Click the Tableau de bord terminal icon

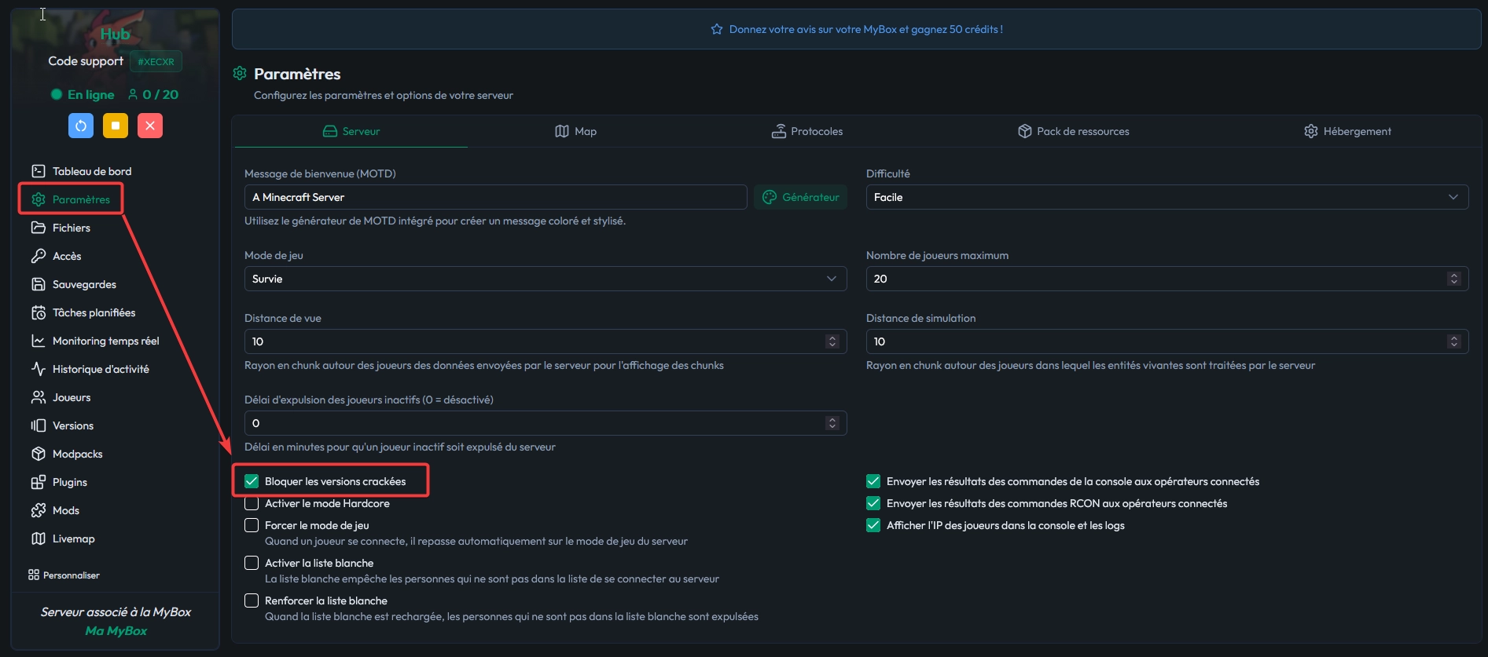point(38,171)
